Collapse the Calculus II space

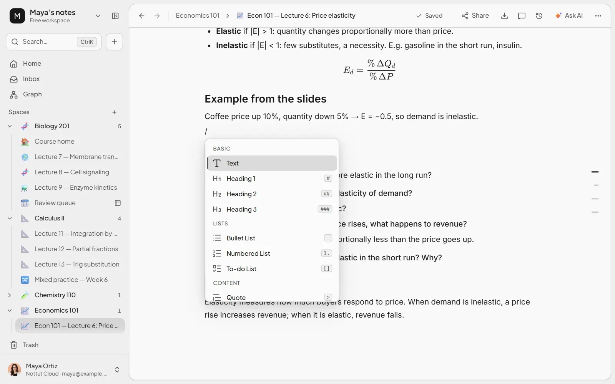[x=10, y=218]
